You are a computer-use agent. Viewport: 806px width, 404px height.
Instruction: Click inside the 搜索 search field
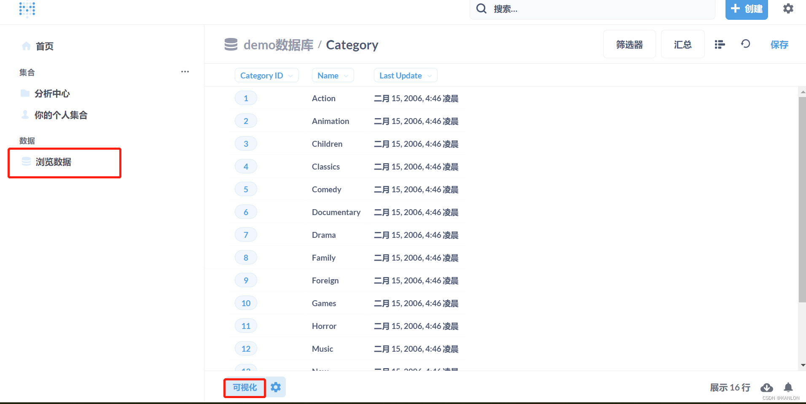pyautogui.click(x=548, y=8)
